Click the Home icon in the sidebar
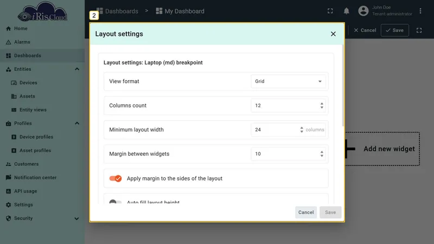Image resolution: width=434 pixels, height=244 pixels. 8,29
